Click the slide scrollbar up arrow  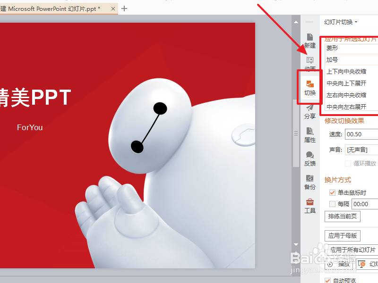coord(296,22)
